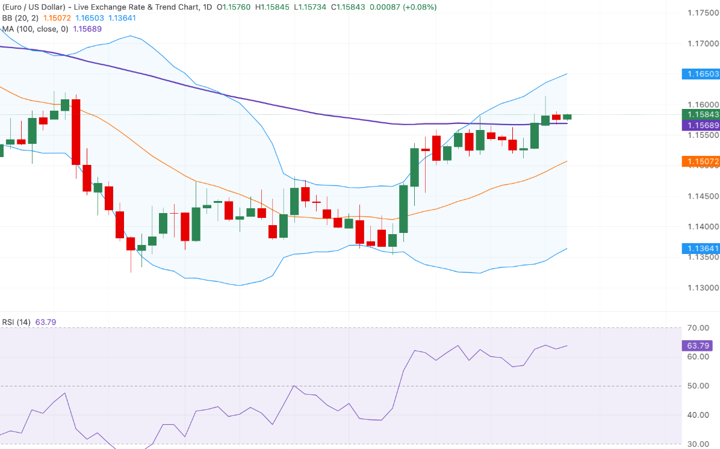
Task: Click the 1.16000 price scale tick
Action: point(703,105)
